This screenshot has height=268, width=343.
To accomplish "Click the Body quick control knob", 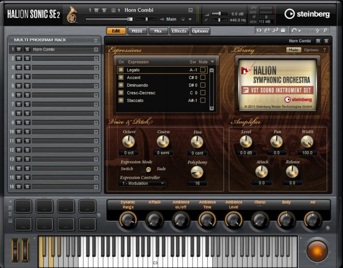I will click(286, 220).
